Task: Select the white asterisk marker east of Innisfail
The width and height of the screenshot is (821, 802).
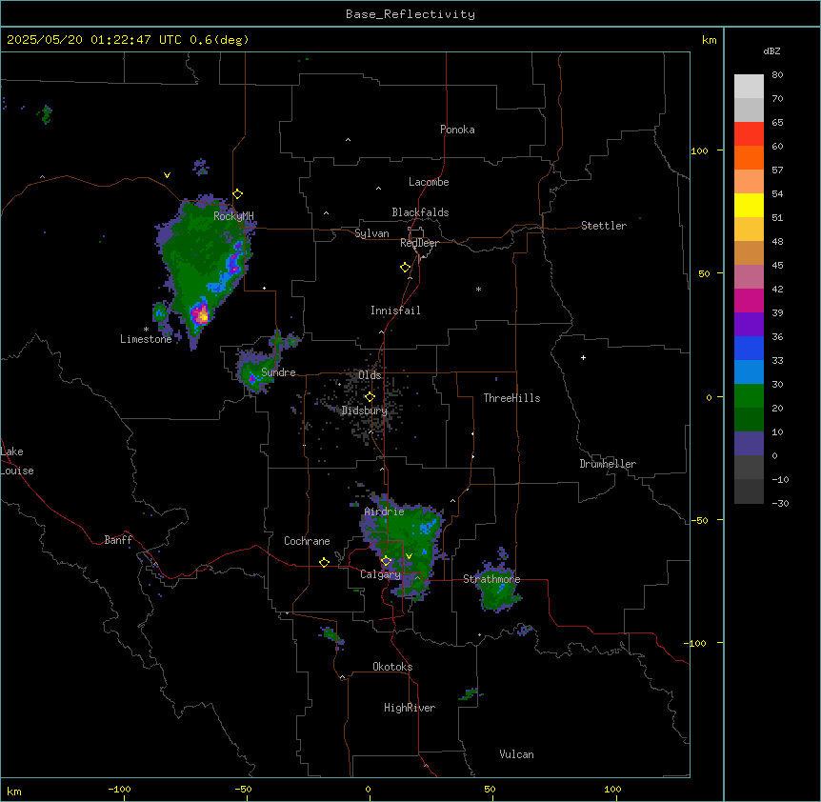Action: (478, 289)
